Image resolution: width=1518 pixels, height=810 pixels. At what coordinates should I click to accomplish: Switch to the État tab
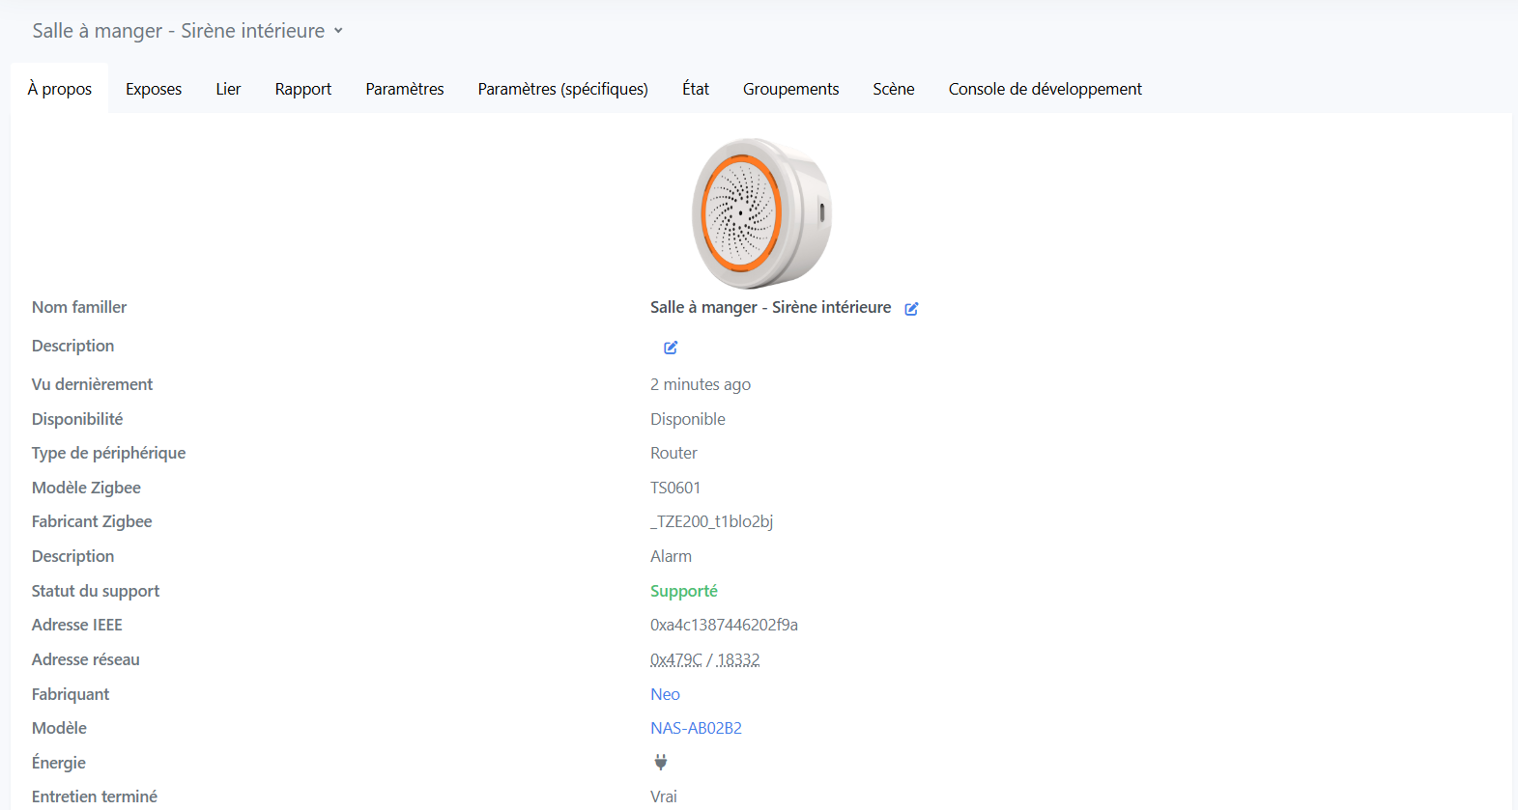tap(696, 89)
